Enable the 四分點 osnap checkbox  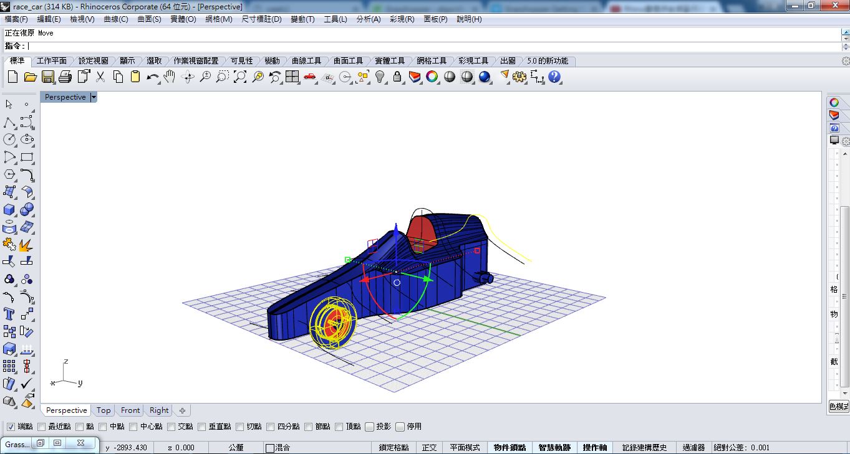(271, 427)
